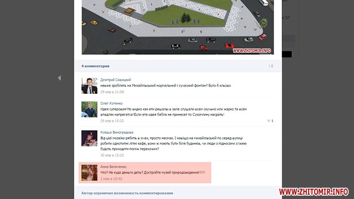The width and height of the screenshot is (354, 199).
Task: Open Анна Беличенко's avatar photo
Action: [89, 173]
